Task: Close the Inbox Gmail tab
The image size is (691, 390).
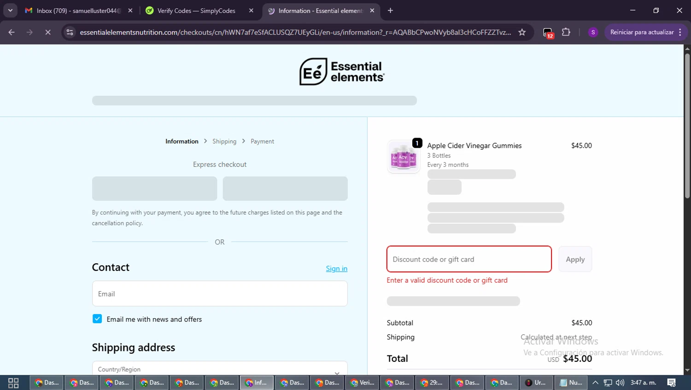Action: [x=130, y=11]
